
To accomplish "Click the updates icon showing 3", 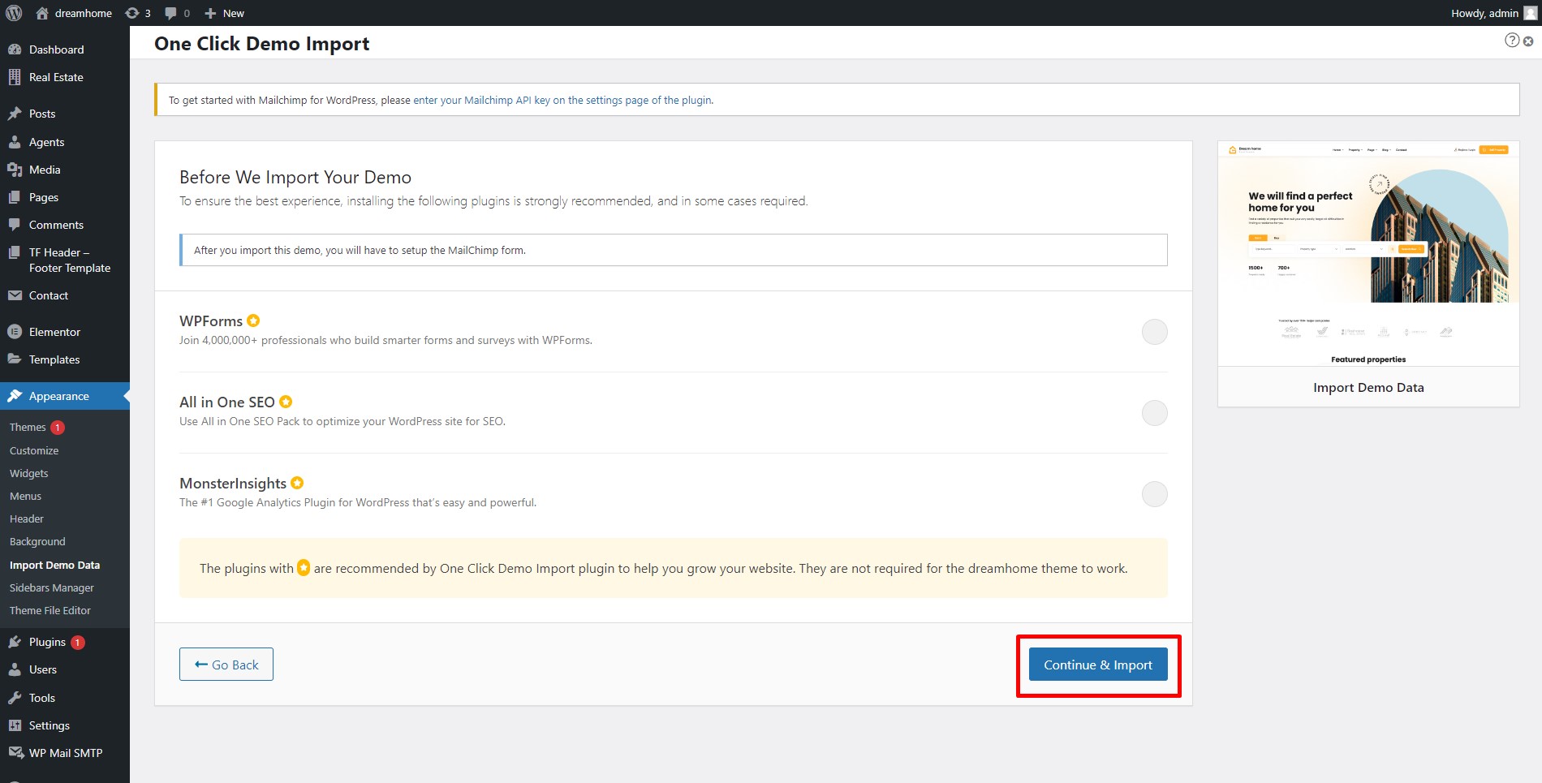I will tap(131, 13).
